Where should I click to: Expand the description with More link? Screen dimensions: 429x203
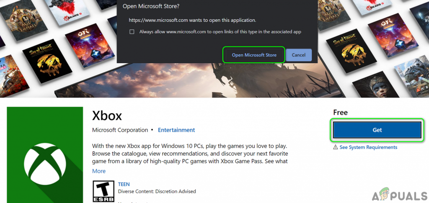[x=99, y=171]
